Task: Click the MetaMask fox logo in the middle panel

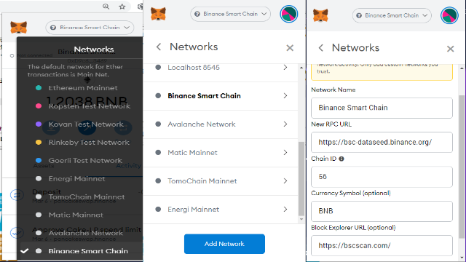Action: point(158,14)
